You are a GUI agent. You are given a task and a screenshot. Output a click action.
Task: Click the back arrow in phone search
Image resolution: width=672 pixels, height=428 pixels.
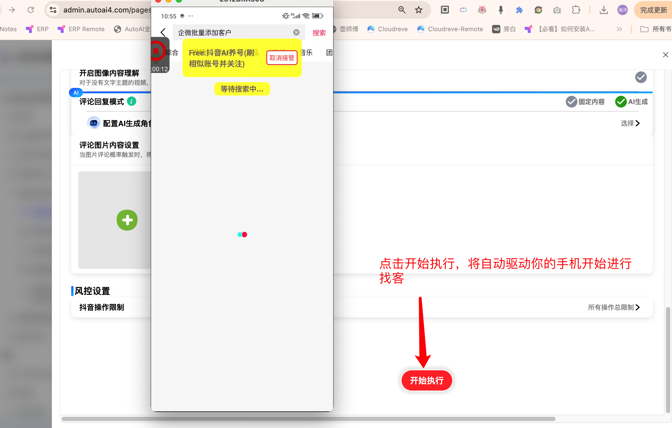click(163, 32)
